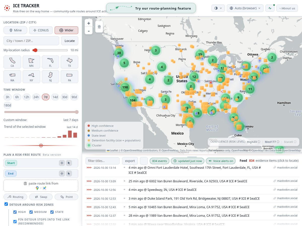The image size is (302, 226).
Task: Play audio for Speedway, IN entry
Action: click(x=124, y=190)
